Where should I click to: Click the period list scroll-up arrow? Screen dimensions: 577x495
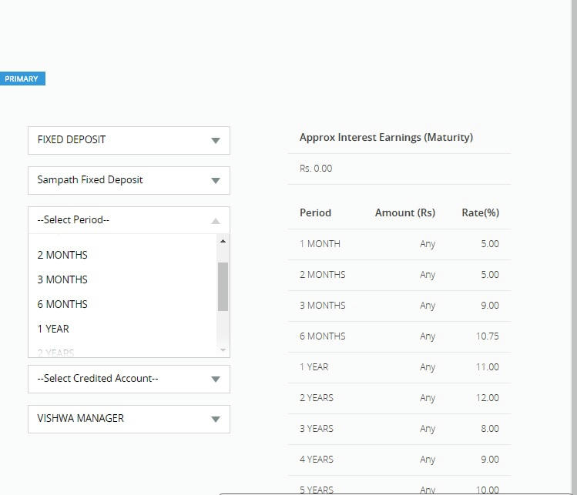click(x=223, y=241)
